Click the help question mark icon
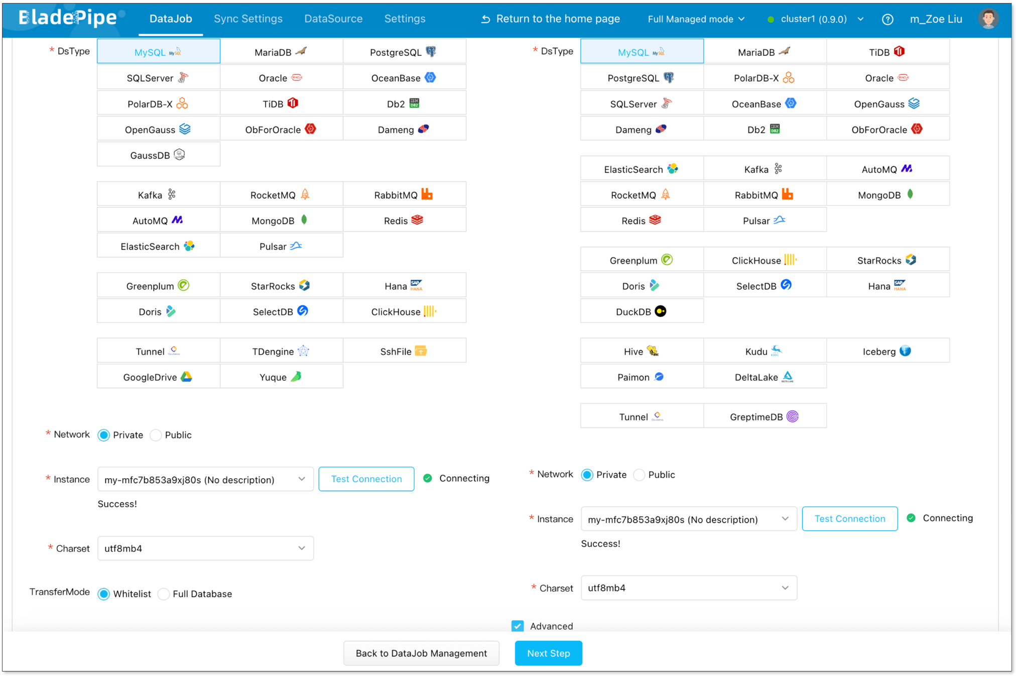This screenshot has width=1016, height=676. click(x=887, y=20)
